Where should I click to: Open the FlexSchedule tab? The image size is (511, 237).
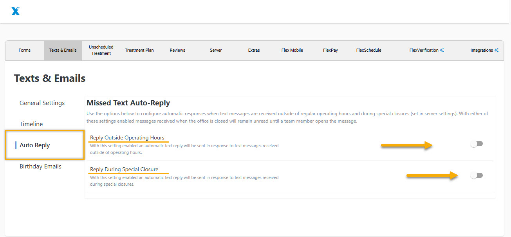(368, 50)
